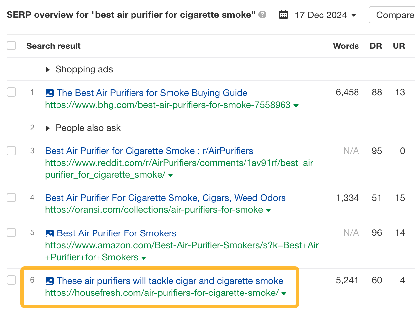Image resolution: width=415 pixels, height=310 pixels.
Task: Expand the Shopping ads section
Action: [x=48, y=69]
